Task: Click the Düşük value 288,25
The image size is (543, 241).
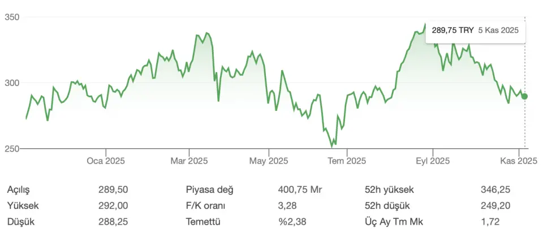Action: coord(113,222)
